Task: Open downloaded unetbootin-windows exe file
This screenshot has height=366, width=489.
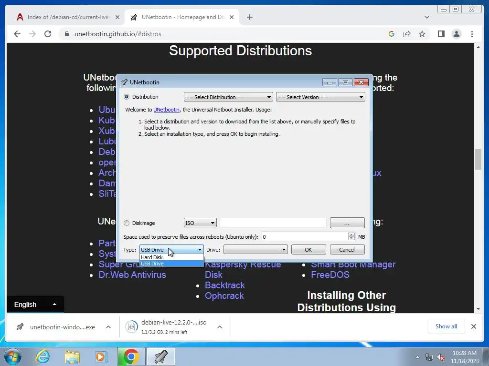Action: [x=57, y=327]
